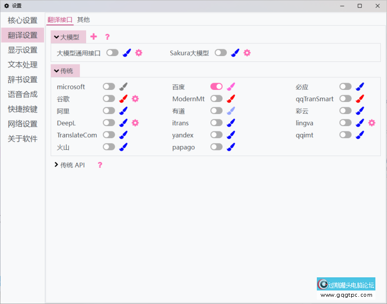Open gear settings for 大模型通用接口
Screen dimensions: 387x304
[139, 53]
